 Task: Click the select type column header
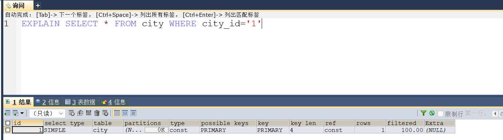(x=68, y=123)
